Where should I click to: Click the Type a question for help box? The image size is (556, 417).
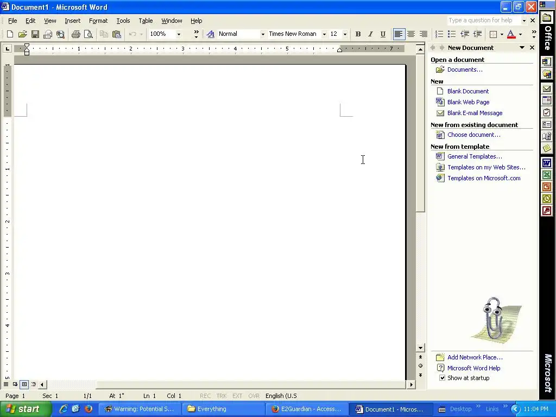483,21
